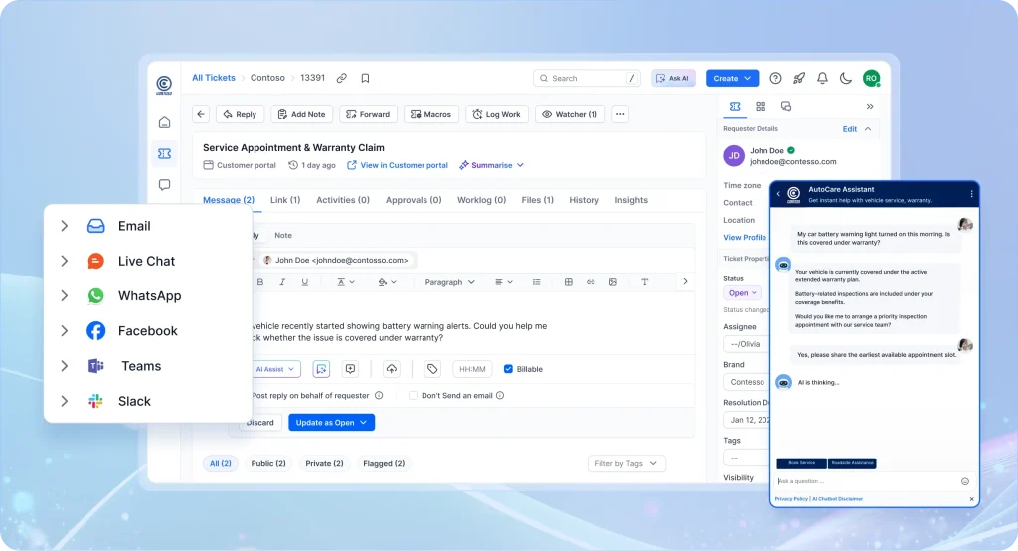Click View in Customer portal link
The height and width of the screenshot is (551, 1018).
pos(398,165)
